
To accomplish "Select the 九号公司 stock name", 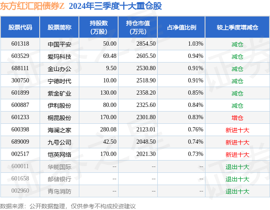I will tap(59, 142).
